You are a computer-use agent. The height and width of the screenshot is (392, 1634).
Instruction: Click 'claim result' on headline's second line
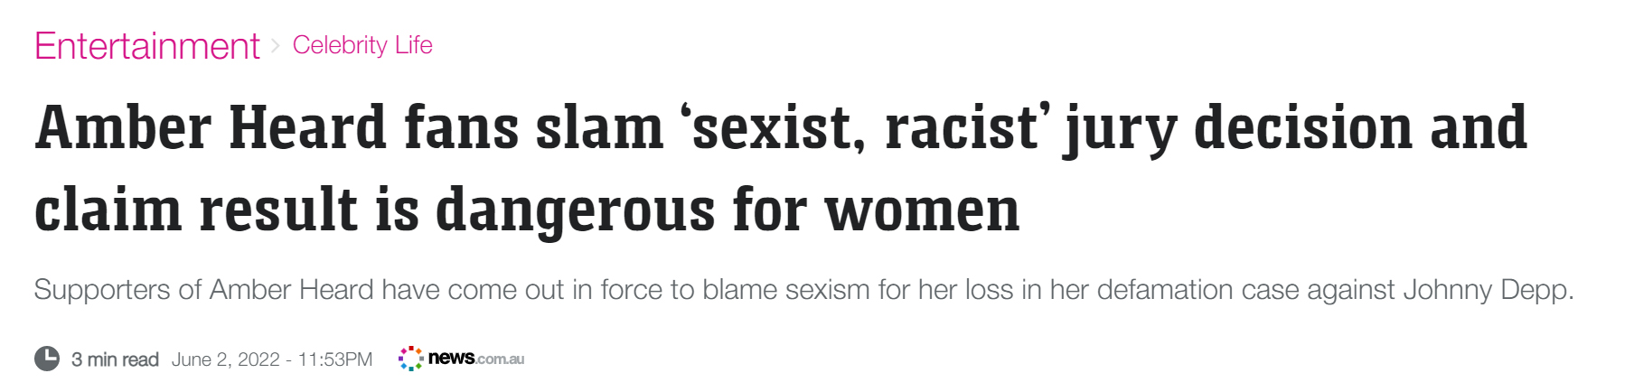click(x=196, y=210)
